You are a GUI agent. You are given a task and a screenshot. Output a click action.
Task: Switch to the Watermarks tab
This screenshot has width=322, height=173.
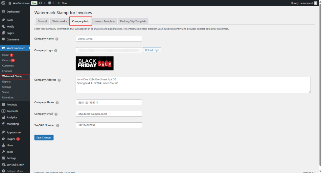tap(59, 21)
